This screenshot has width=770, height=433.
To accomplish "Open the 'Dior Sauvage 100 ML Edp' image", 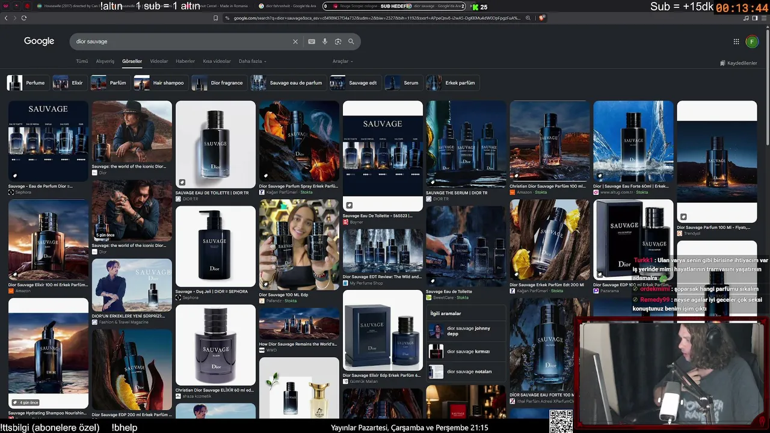I will pos(299,245).
